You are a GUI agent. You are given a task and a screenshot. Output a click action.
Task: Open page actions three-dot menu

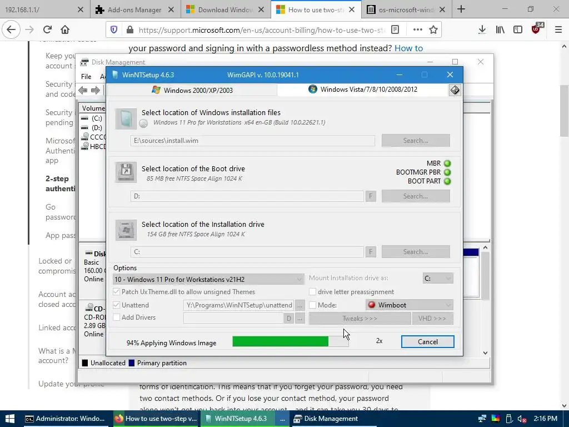click(418, 30)
